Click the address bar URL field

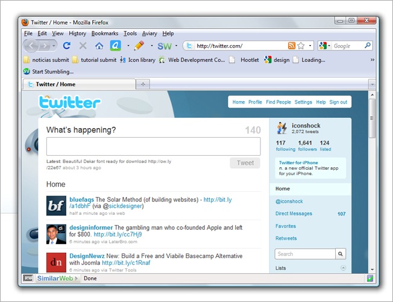[x=241, y=46]
